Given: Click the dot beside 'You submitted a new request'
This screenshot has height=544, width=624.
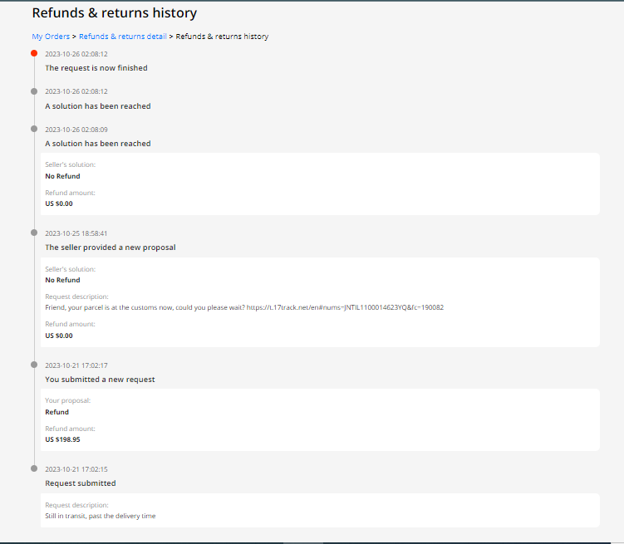Looking at the screenshot, I should coord(34,365).
